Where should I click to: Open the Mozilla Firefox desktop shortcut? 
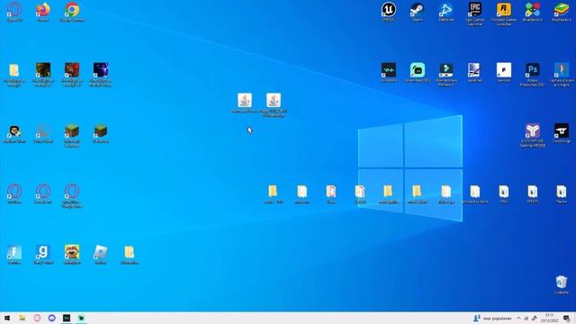tap(43, 10)
